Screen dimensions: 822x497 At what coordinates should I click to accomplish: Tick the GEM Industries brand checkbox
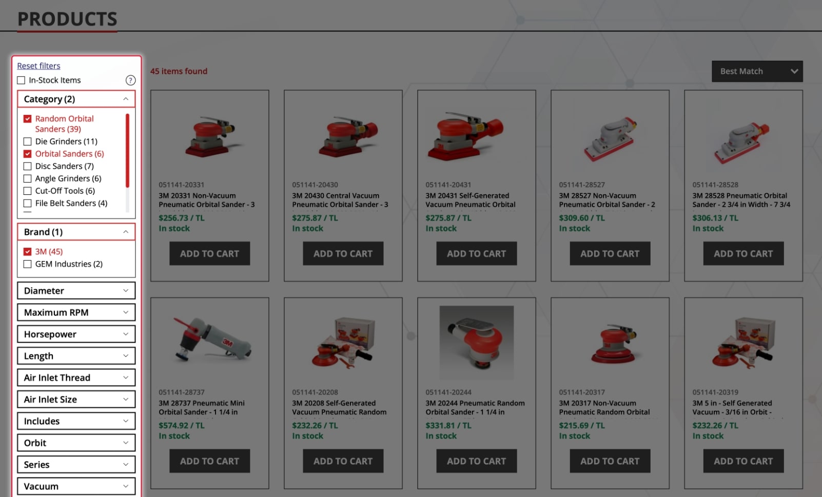click(x=28, y=264)
